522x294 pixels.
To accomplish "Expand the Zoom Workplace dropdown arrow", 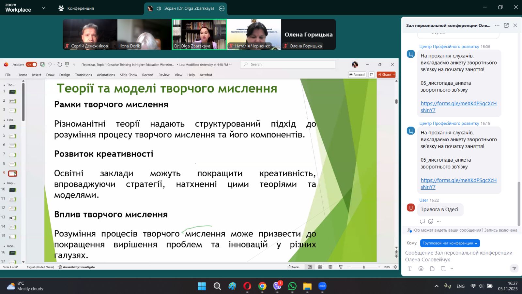I will 44,8.
